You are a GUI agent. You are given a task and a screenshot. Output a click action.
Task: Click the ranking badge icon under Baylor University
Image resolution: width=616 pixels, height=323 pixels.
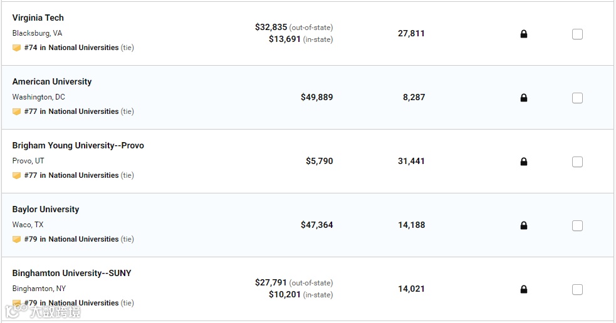point(17,239)
